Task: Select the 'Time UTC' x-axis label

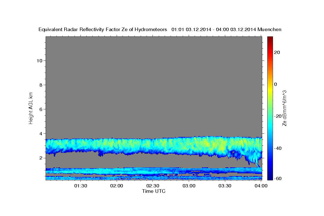Action: (154, 191)
